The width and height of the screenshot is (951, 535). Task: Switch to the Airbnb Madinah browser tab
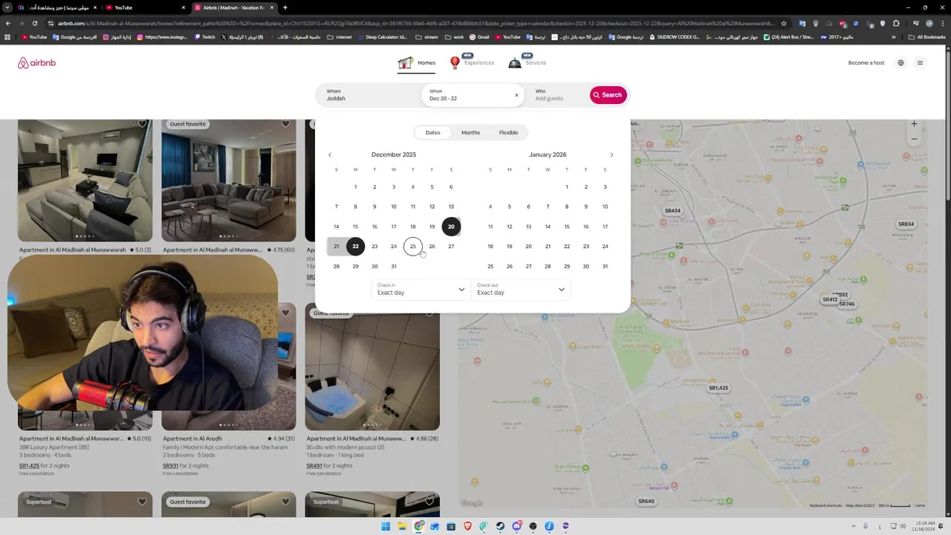pos(233,7)
